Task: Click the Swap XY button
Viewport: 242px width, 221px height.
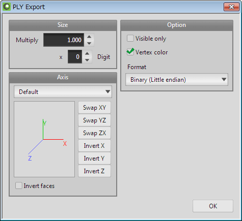Action: point(94,108)
